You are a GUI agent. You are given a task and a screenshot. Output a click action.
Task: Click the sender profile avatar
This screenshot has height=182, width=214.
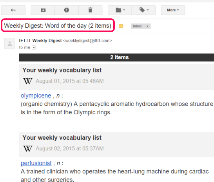click(x=10, y=43)
